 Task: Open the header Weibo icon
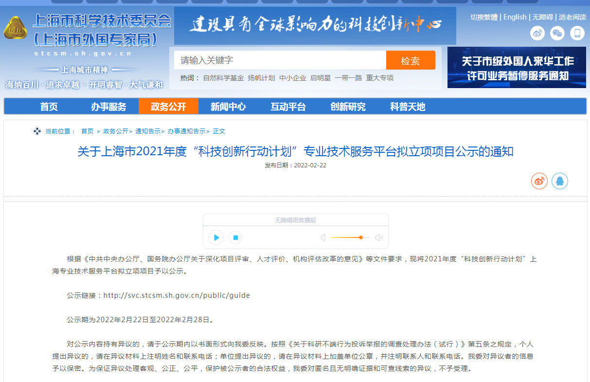point(537,33)
